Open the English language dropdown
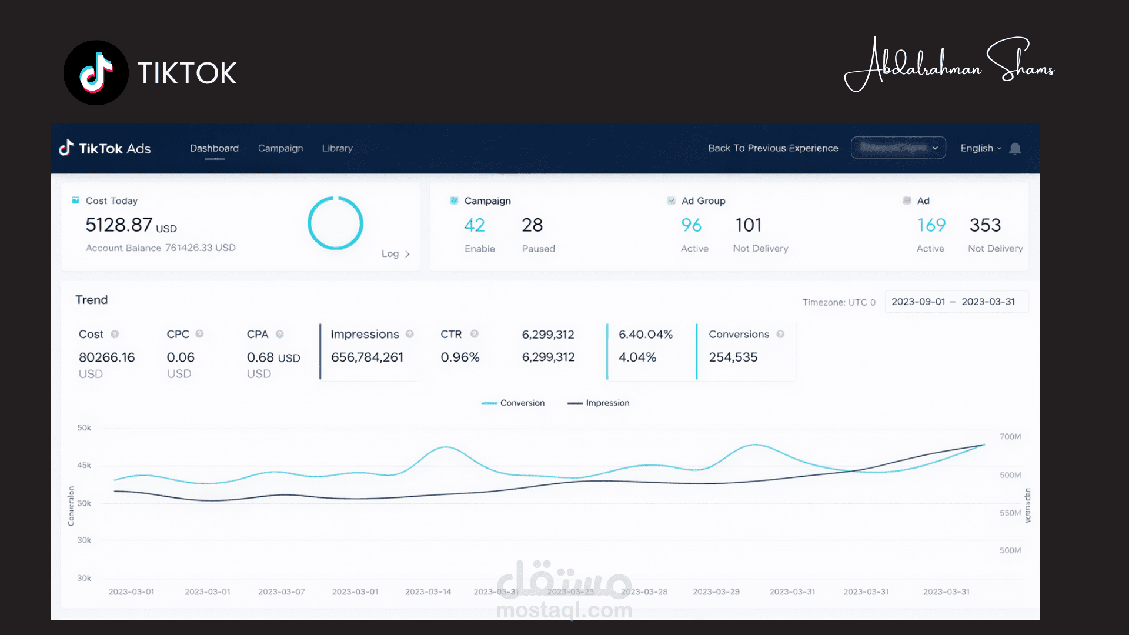Screen dimensions: 1129x635 [981, 148]
